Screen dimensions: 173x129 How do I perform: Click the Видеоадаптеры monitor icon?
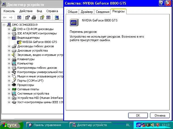(x=14, y=38)
